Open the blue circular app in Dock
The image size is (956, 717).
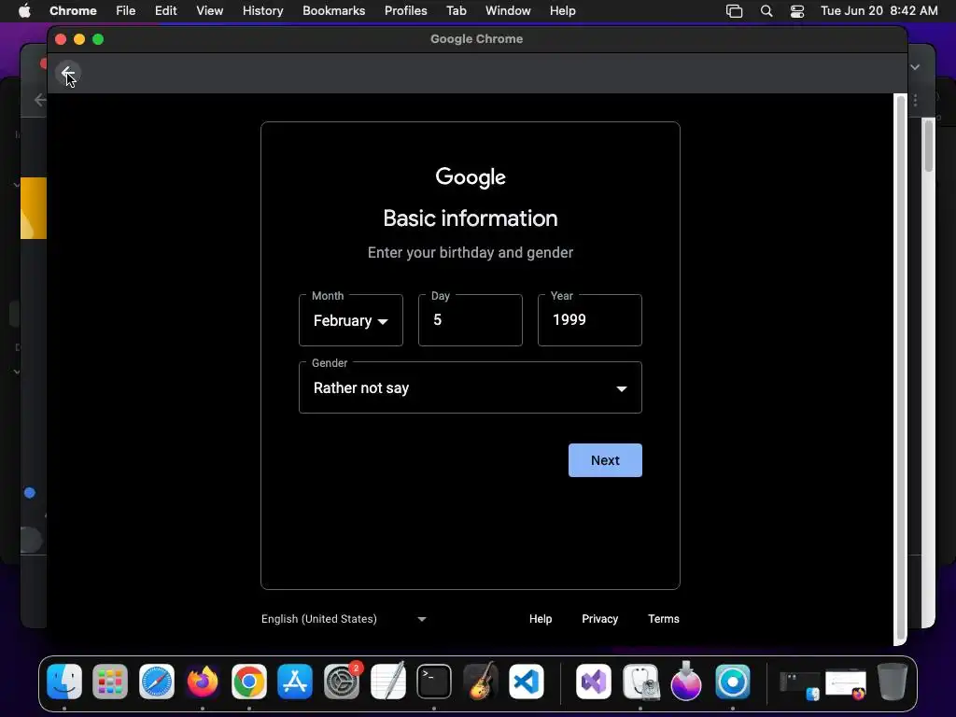pos(733,681)
